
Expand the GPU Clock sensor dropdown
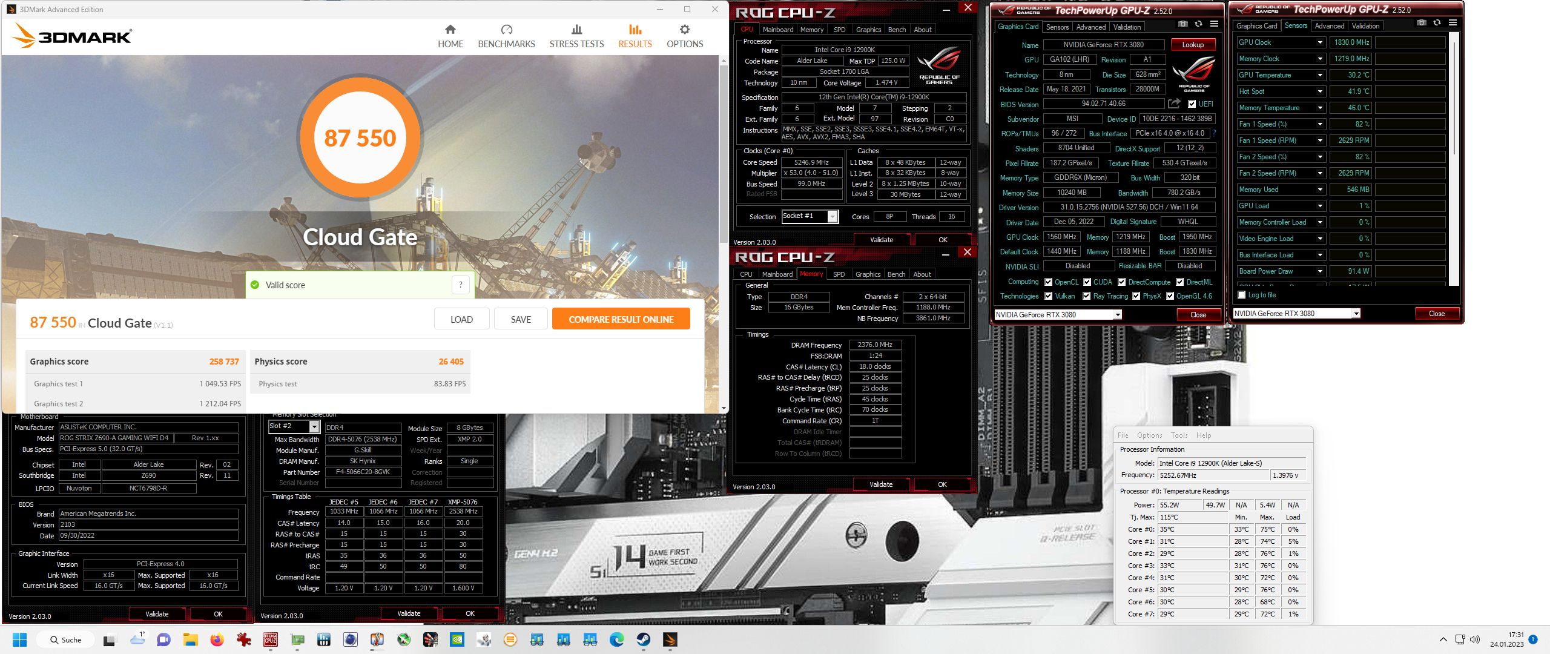[1320, 42]
